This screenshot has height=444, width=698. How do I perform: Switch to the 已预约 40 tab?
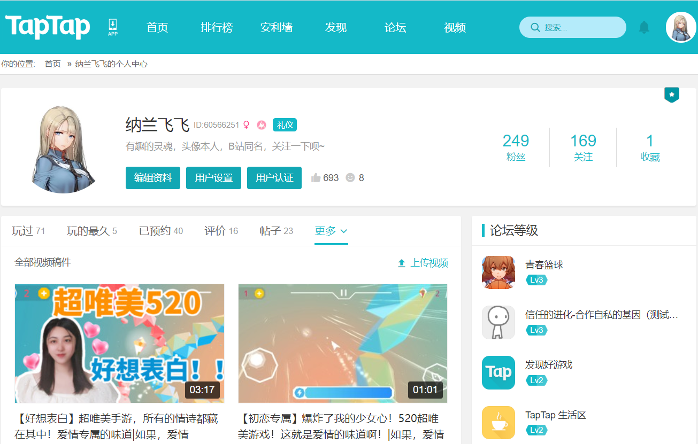[x=161, y=231]
